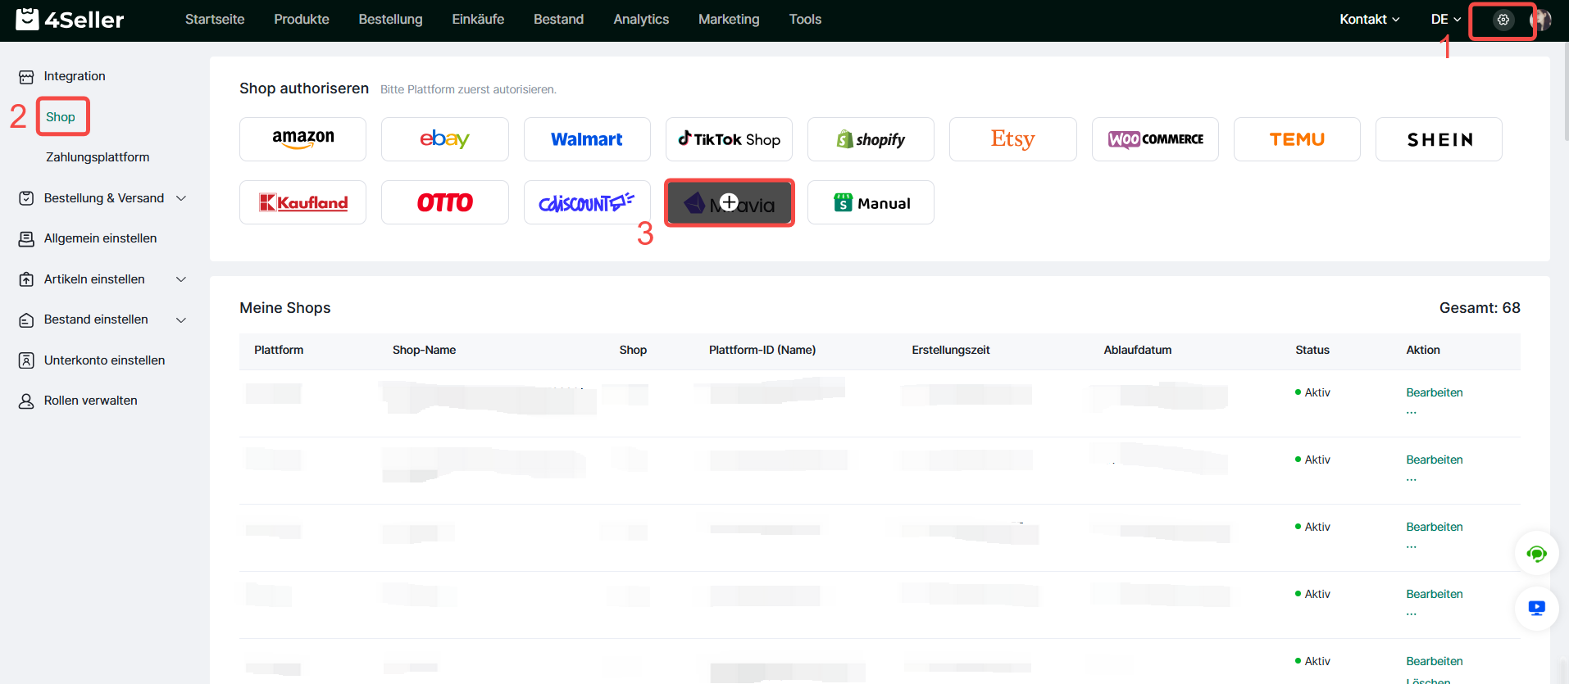Open the blue video tutorial icon
The height and width of the screenshot is (684, 1569).
pyautogui.click(x=1536, y=609)
